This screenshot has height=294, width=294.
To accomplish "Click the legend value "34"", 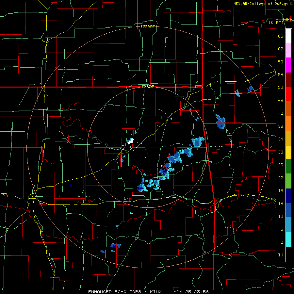I will [281, 139].
